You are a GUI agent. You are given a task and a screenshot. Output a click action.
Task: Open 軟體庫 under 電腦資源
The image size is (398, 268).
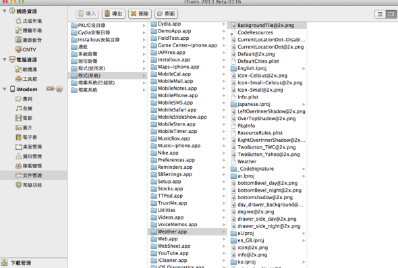coord(26,70)
